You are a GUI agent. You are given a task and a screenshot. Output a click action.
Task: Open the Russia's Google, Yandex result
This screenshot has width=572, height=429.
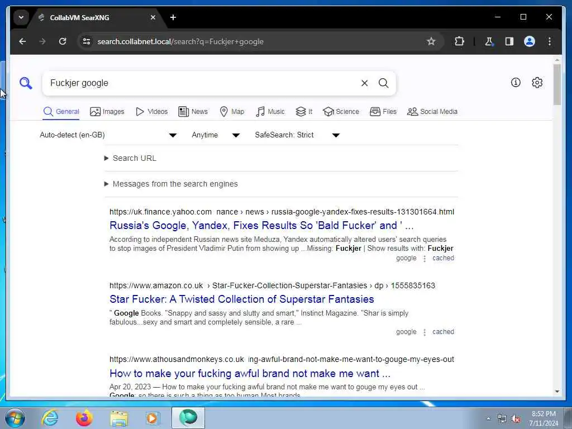click(x=261, y=226)
